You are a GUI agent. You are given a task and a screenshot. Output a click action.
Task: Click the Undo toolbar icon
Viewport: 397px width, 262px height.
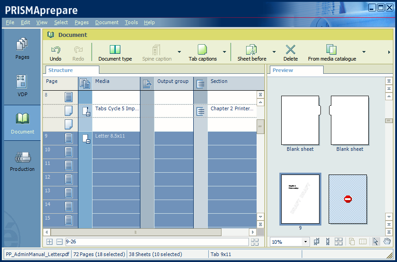(x=56, y=50)
